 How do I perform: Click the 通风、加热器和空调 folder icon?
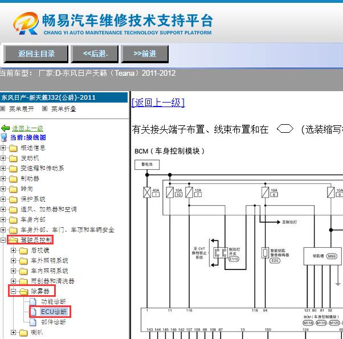click(x=13, y=210)
